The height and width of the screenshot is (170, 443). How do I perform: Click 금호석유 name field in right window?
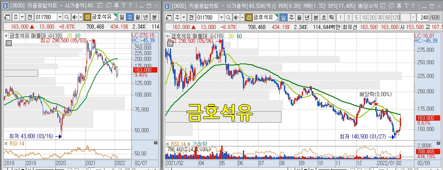coord(265,17)
